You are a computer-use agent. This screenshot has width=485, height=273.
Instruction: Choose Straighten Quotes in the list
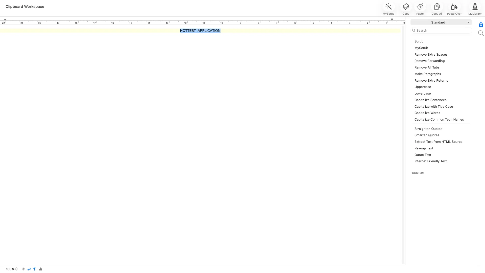click(428, 129)
